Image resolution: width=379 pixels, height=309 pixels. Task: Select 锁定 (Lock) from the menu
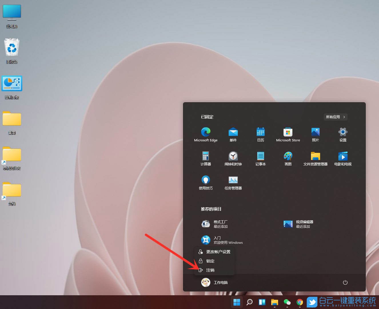click(210, 261)
